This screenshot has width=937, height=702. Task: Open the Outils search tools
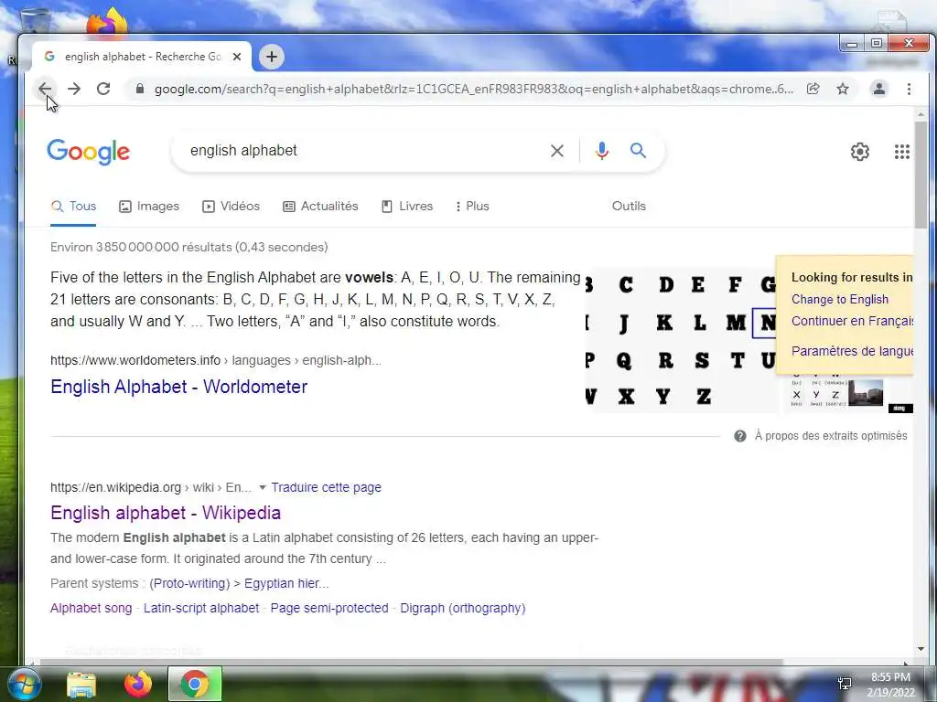tap(629, 206)
